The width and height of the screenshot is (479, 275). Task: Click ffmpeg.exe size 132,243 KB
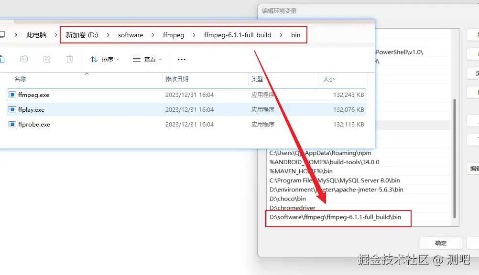348,95
